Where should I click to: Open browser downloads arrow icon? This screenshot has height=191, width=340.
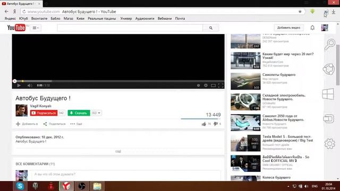tap(334, 12)
